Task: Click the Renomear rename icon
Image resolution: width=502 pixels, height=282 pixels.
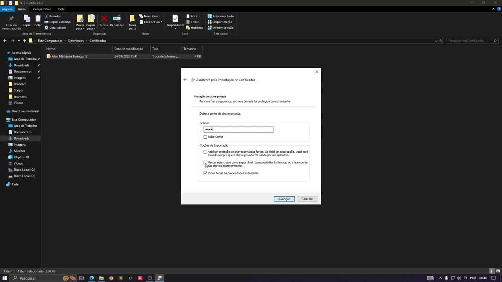Action: point(117,20)
